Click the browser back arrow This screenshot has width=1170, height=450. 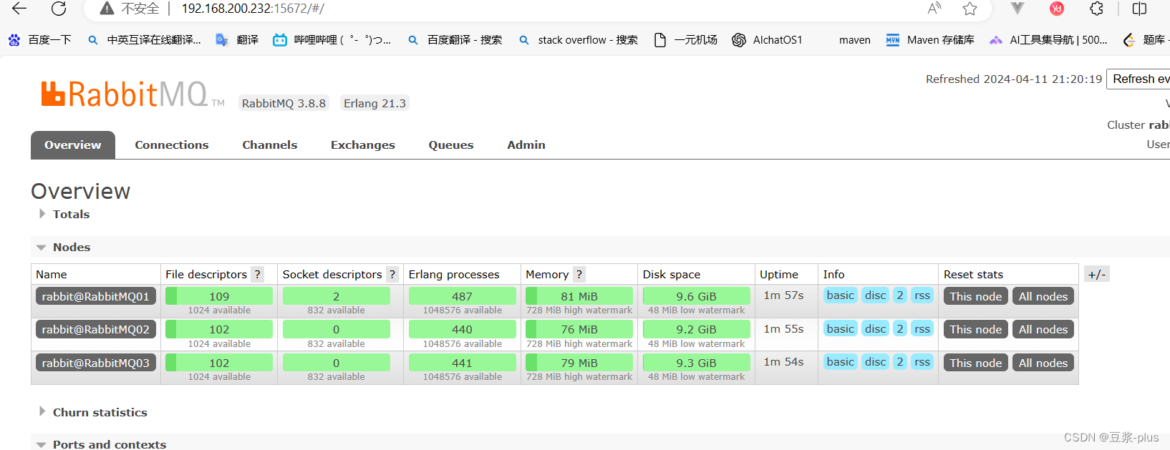(19, 9)
